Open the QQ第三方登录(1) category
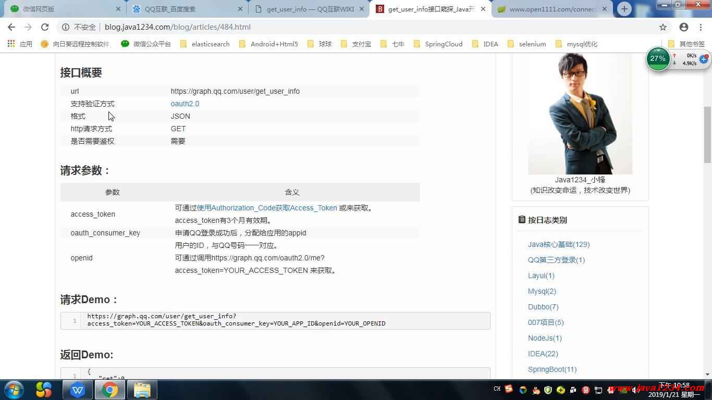712x400 pixels. tap(556, 260)
